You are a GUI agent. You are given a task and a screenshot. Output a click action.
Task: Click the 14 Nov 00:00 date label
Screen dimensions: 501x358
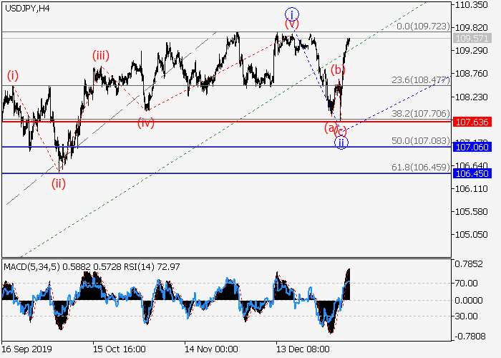(x=211, y=349)
